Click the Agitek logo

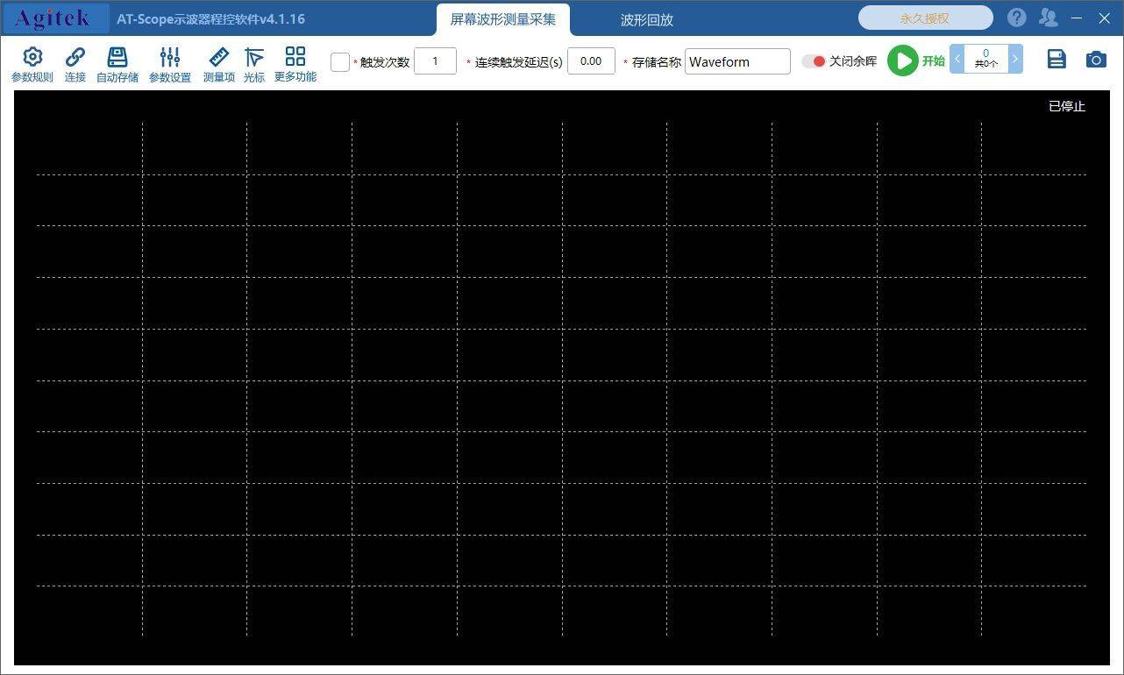click(x=55, y=18)
